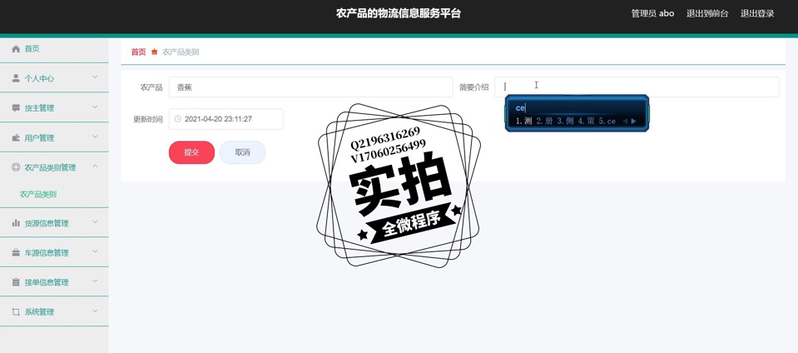Click 管理员 abo in the header
798x353 pixels.
(652, 14)
